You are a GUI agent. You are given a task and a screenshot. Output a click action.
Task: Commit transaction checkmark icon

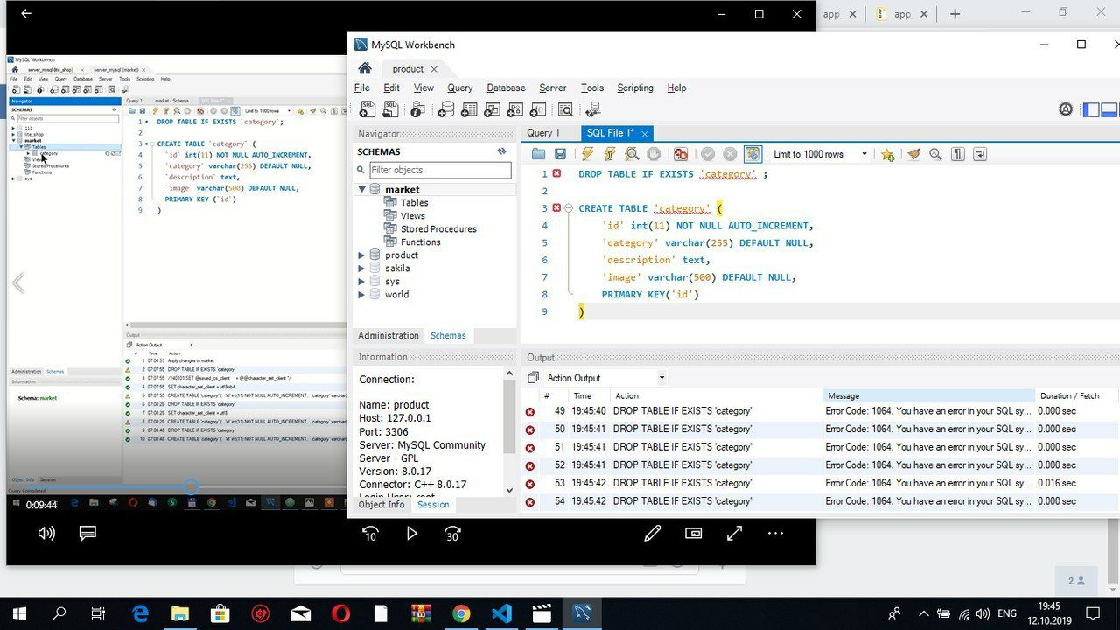[x=708, y=154]
